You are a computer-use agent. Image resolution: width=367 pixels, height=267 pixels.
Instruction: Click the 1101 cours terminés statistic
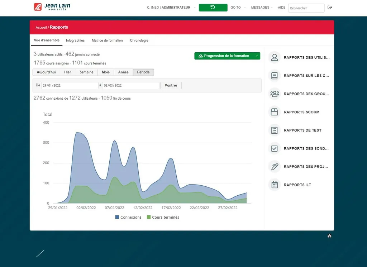(x=89, y=63)
